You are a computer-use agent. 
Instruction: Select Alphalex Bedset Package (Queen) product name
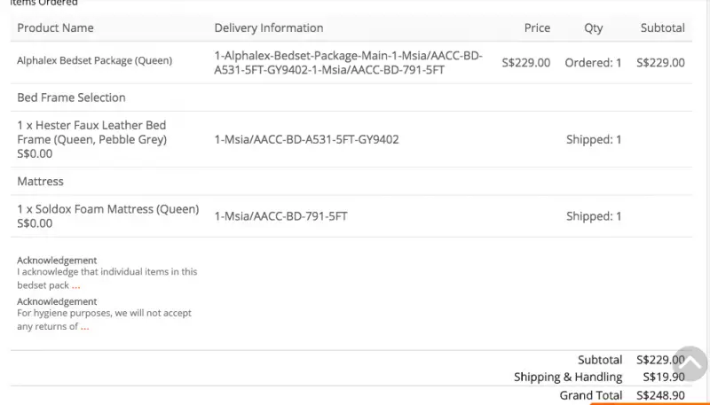(x=95, y=60)
